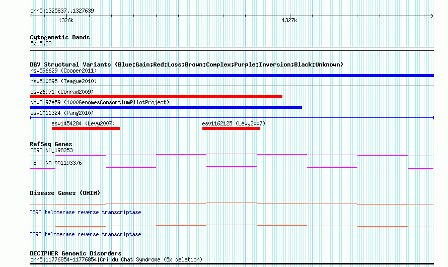Click the esv1454284 (Levy2007) red bar

(x=86, y=128)
